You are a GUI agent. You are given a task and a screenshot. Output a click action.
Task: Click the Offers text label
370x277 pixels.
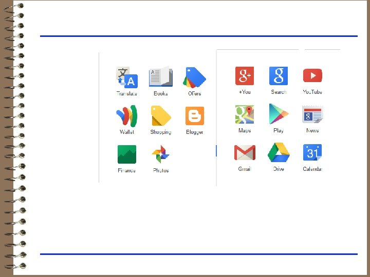tap(195, 93)
